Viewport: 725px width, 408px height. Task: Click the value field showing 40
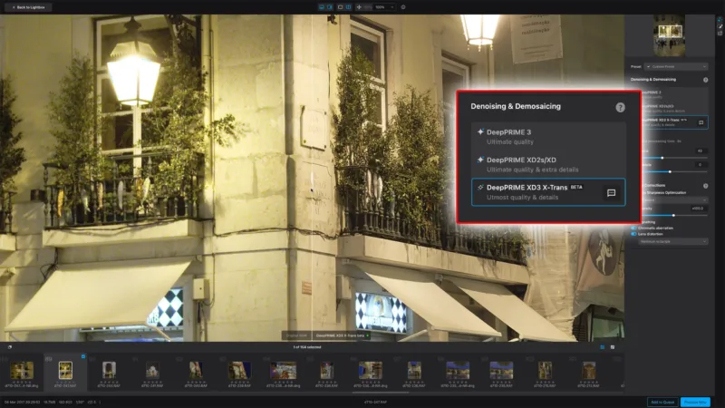pos(701,151)
